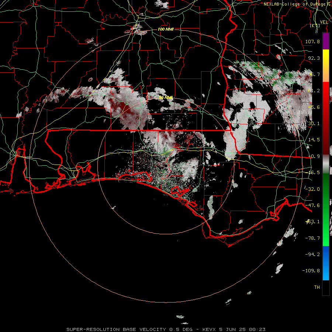Select the 30.1 legend value
The height and width of the screenshot is (332, 332).
click(314, 124)
